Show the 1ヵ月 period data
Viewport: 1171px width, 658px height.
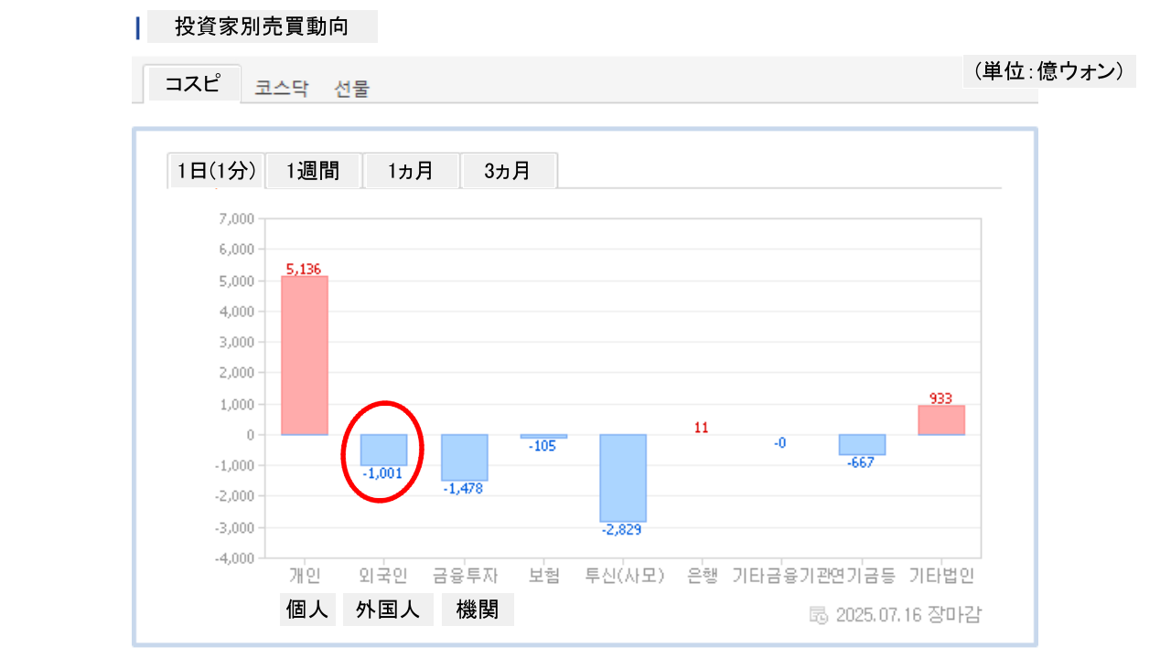coord(411,171)
